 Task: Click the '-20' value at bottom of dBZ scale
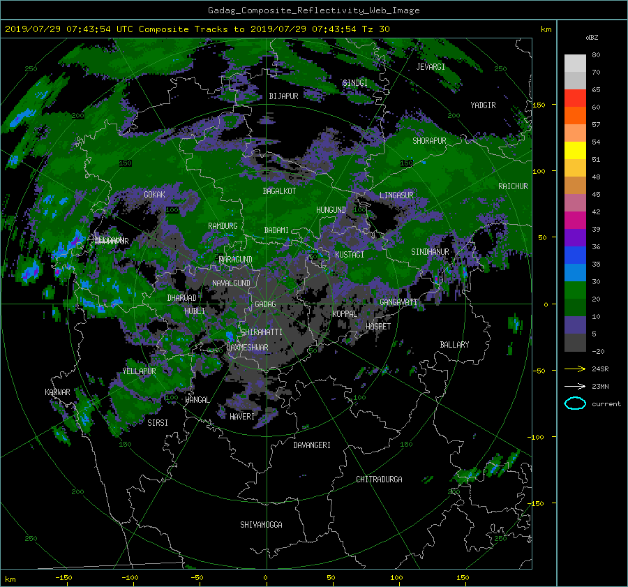click(598, 351)
